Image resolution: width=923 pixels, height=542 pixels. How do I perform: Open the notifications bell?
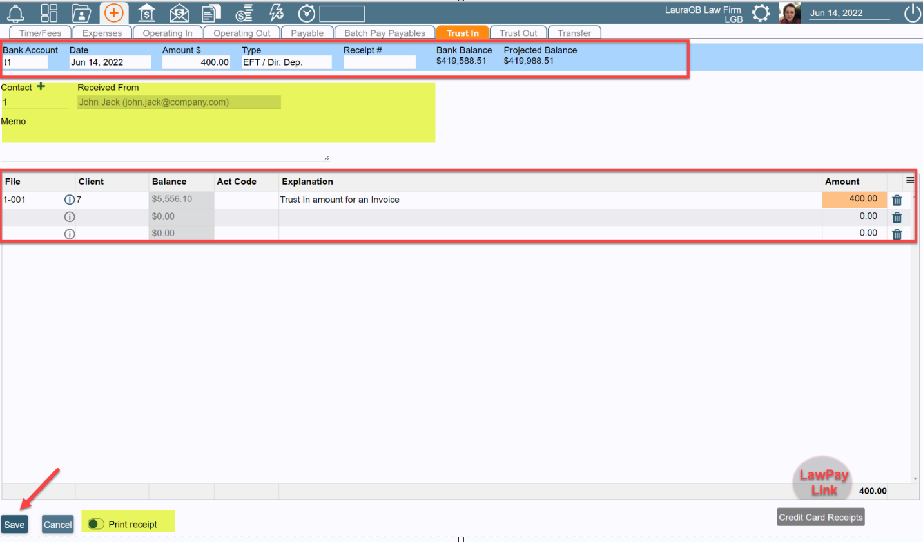click(x=15, y=12)
